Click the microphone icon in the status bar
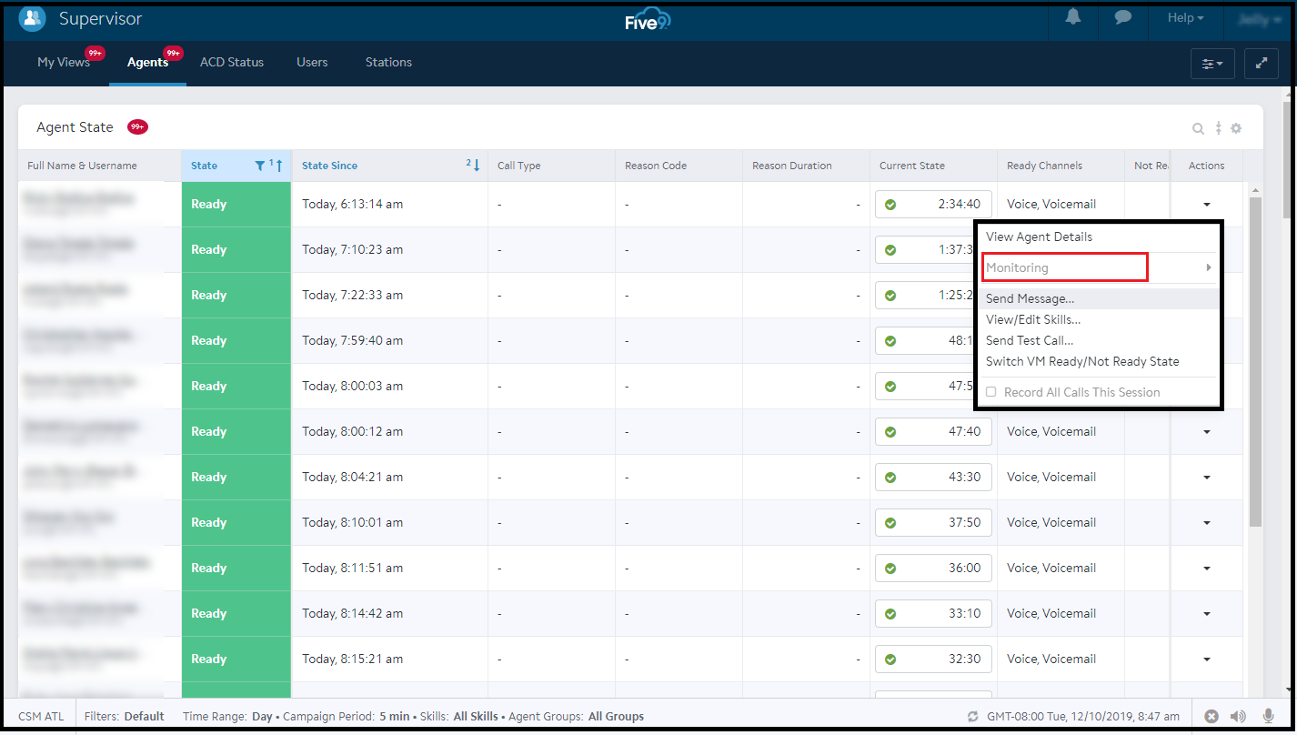 pos(1268,717)
